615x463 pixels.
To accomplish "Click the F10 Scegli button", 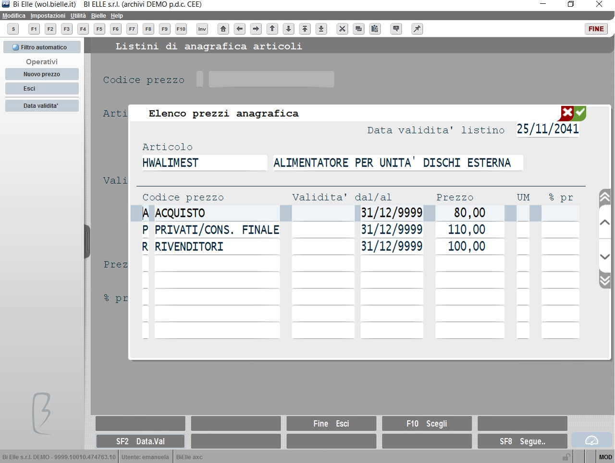I will tap(427, 424).
